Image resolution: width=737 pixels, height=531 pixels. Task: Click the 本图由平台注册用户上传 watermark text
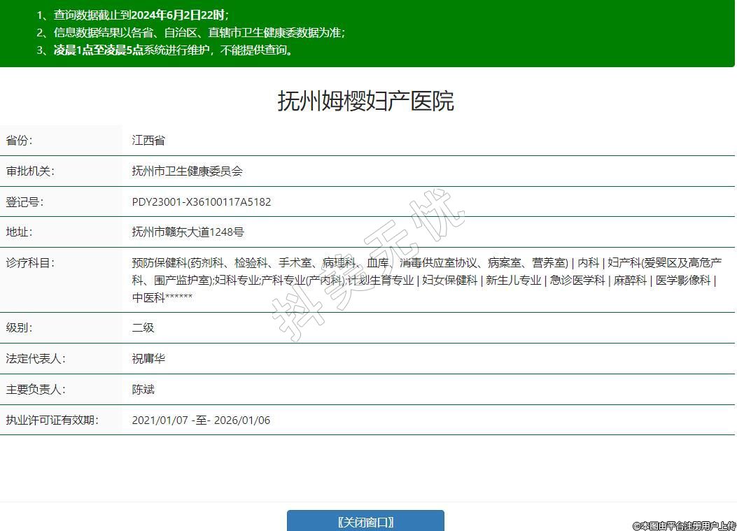click(x=684, y=525)
